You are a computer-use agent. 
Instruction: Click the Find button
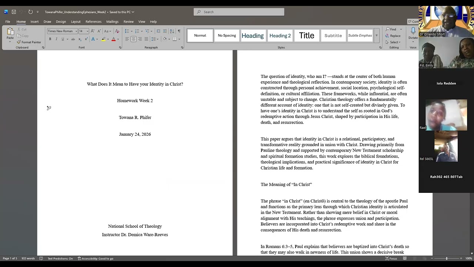pyautogui.click(x=391, y=29)
